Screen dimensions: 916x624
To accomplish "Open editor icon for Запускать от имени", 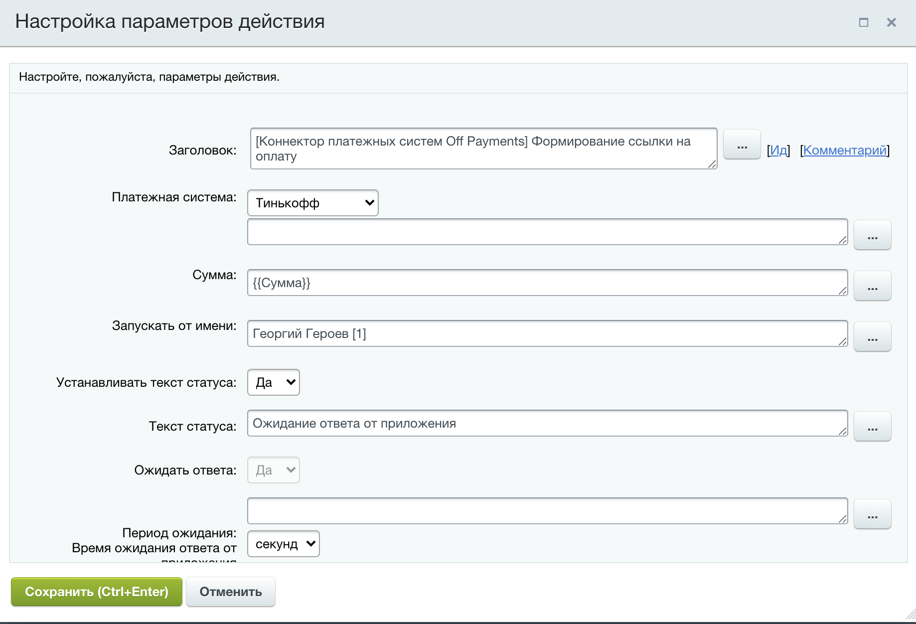I will click(x=872, y=336).
